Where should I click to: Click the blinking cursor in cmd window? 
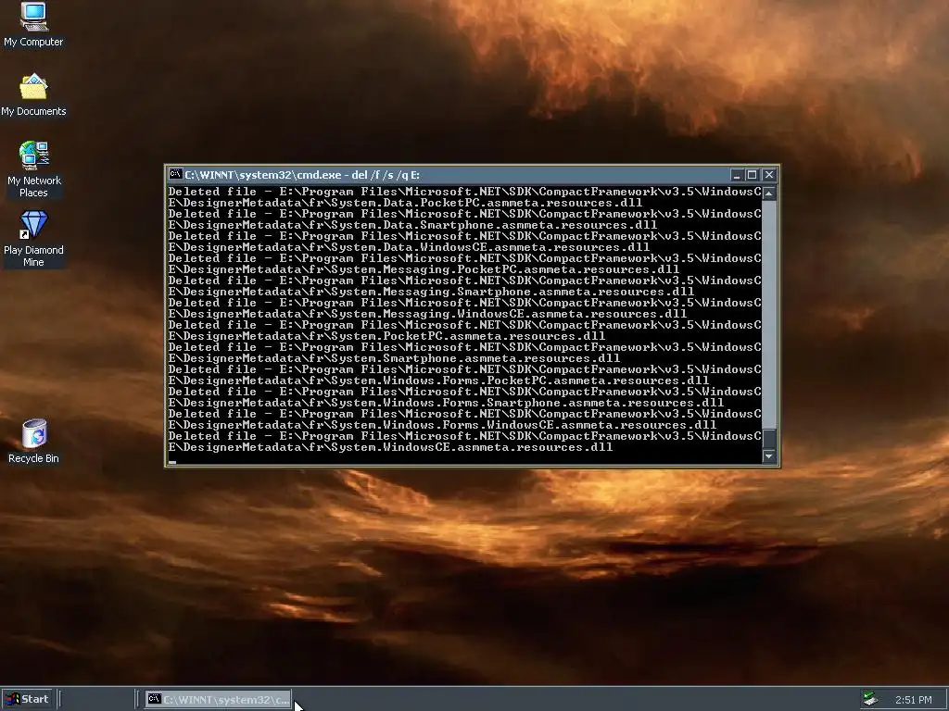[x=172, y=463]
